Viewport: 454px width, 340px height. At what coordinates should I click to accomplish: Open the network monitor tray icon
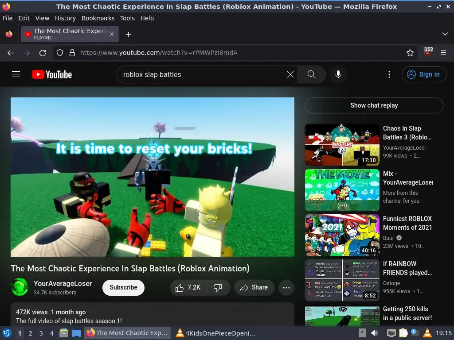pos(391,333)
